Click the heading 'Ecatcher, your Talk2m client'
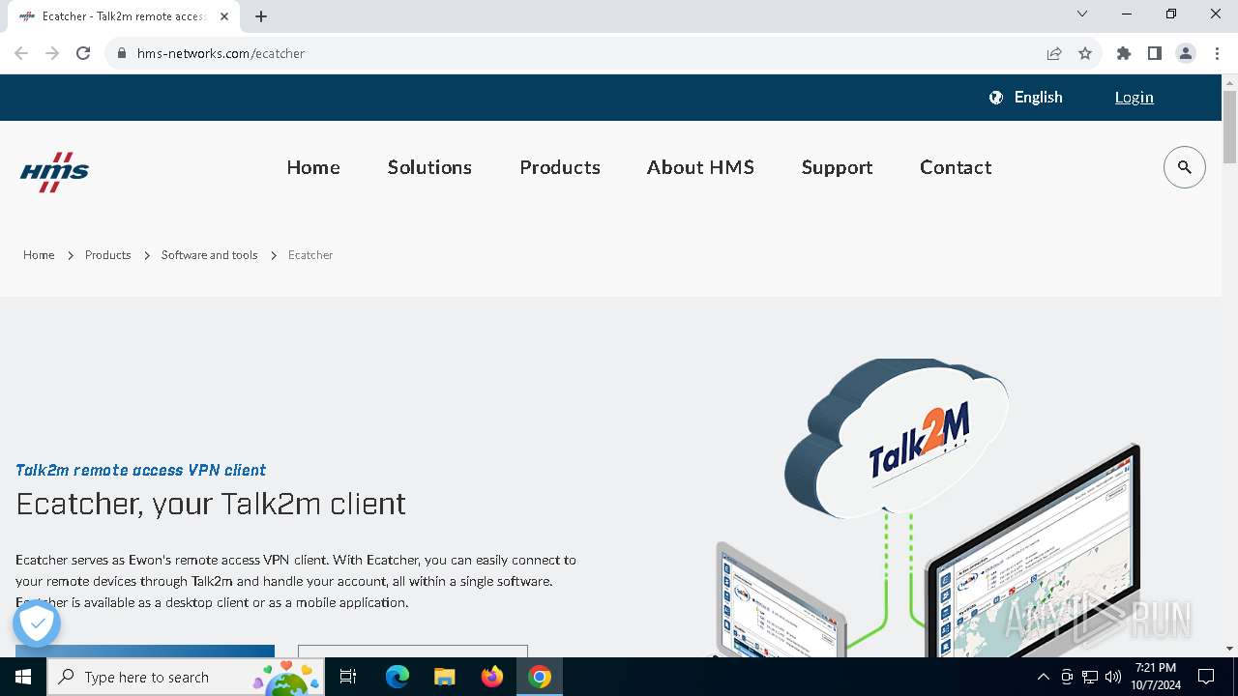 tap(211, 504)
